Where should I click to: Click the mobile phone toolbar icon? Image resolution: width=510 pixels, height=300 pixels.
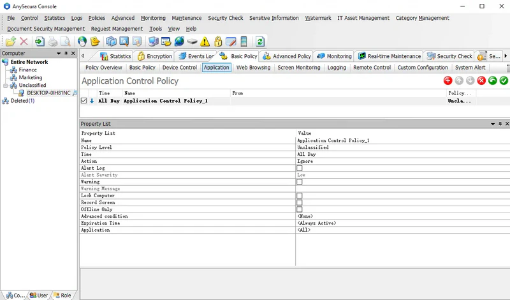[244, 41]
